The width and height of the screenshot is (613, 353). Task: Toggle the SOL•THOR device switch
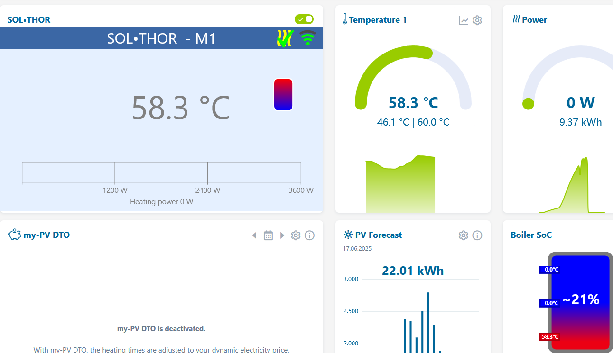(304, 19)
